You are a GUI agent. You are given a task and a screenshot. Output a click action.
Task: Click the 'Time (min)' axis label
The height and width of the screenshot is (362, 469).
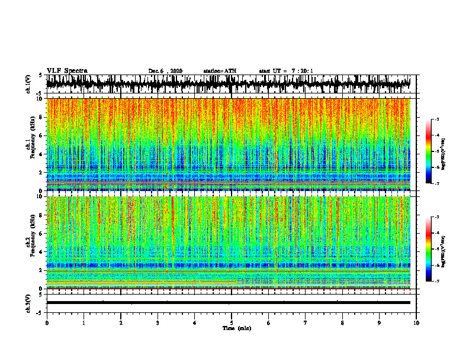coord(237,328)
